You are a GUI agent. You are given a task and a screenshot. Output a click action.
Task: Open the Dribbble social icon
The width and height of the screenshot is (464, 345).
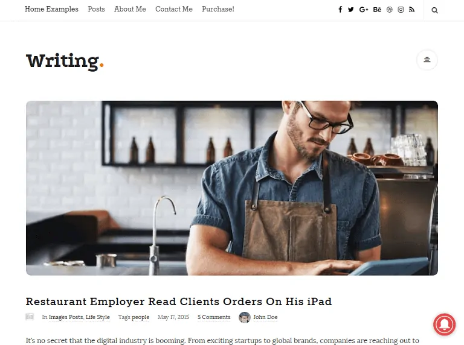[x=390, y=10]
